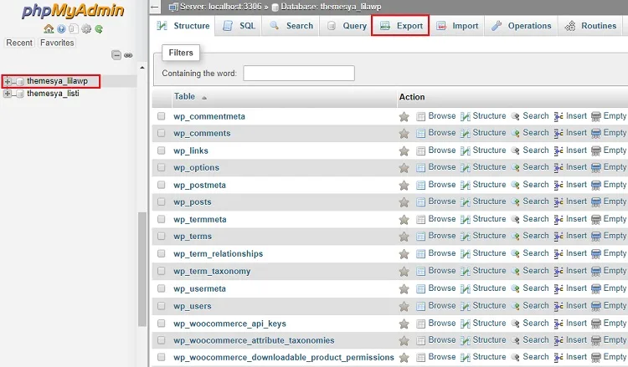
Task: Click the phpMyAdmin logo
Action: pyautogui.click(x=73, y=11)
